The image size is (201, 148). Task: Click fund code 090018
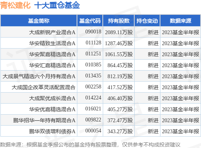(93, 31)
